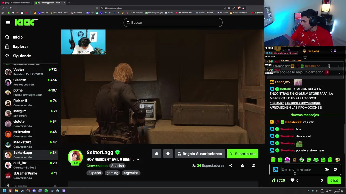Open pinned message three-dot options
Image resolution: width=346 pixels, height=194 pixels.
[x=338, y=66]
